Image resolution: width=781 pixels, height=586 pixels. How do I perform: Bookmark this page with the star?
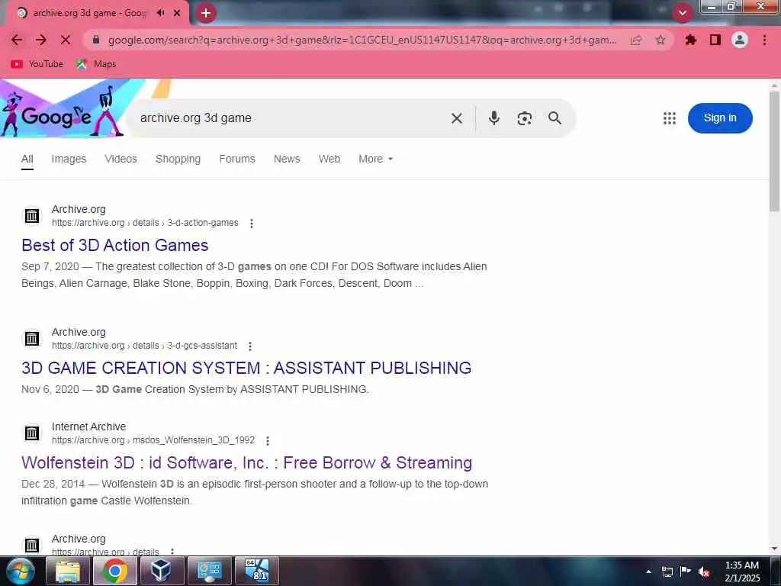660,40
